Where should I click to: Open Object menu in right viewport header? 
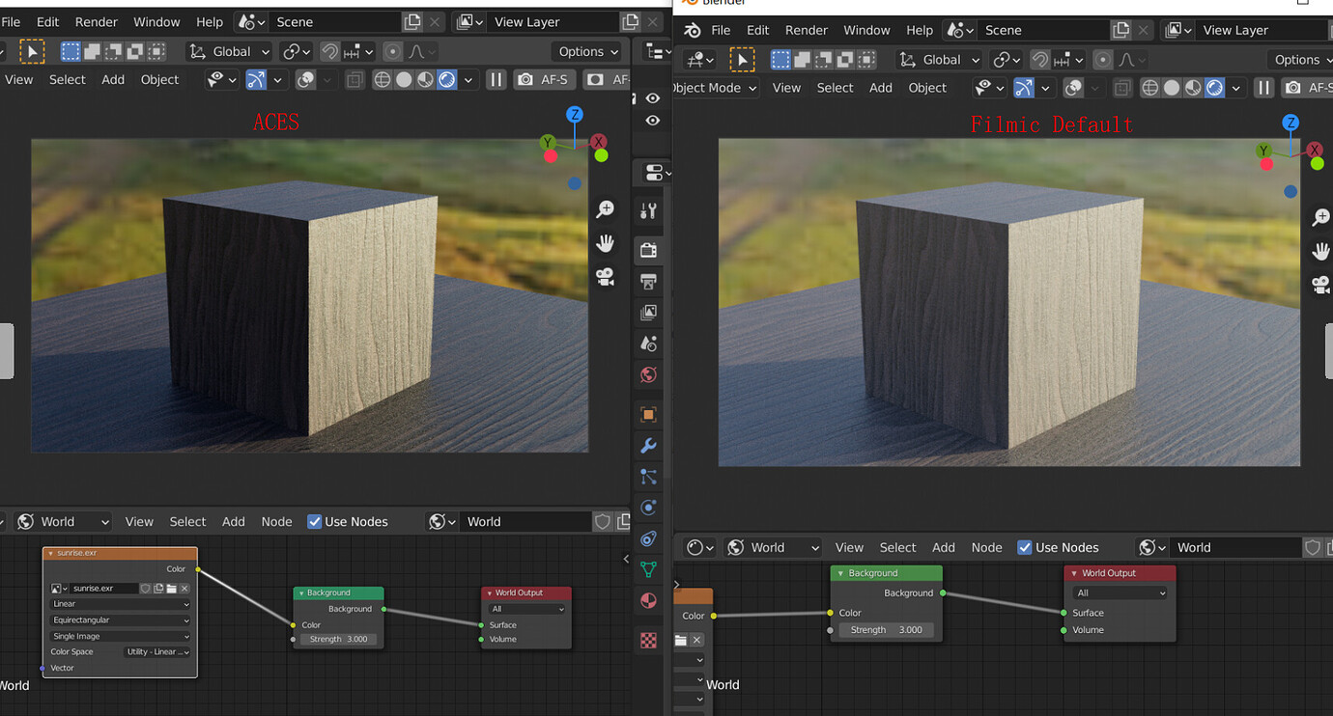927,88
